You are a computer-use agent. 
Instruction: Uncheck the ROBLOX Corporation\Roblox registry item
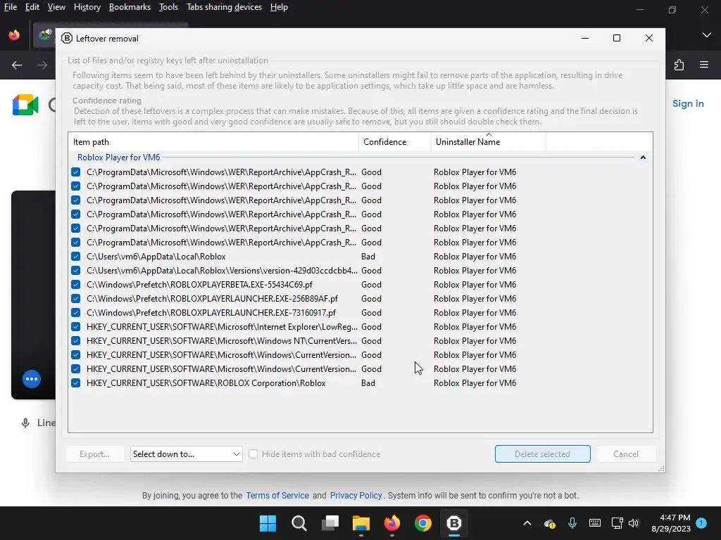[76, 383]
